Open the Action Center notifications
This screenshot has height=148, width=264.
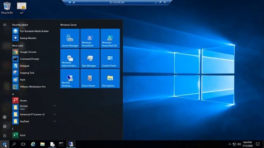point(257,144)
